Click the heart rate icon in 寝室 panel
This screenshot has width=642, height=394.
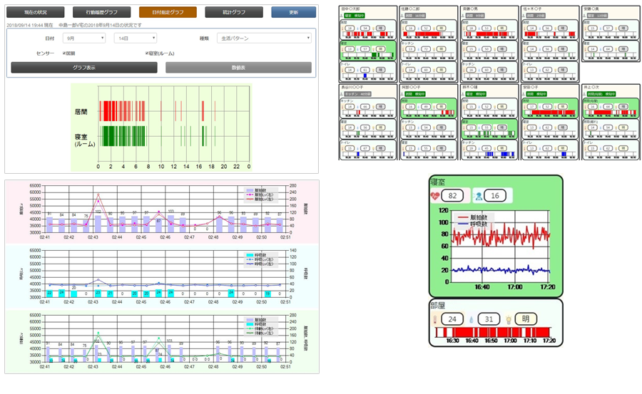[x=436, y=196]
